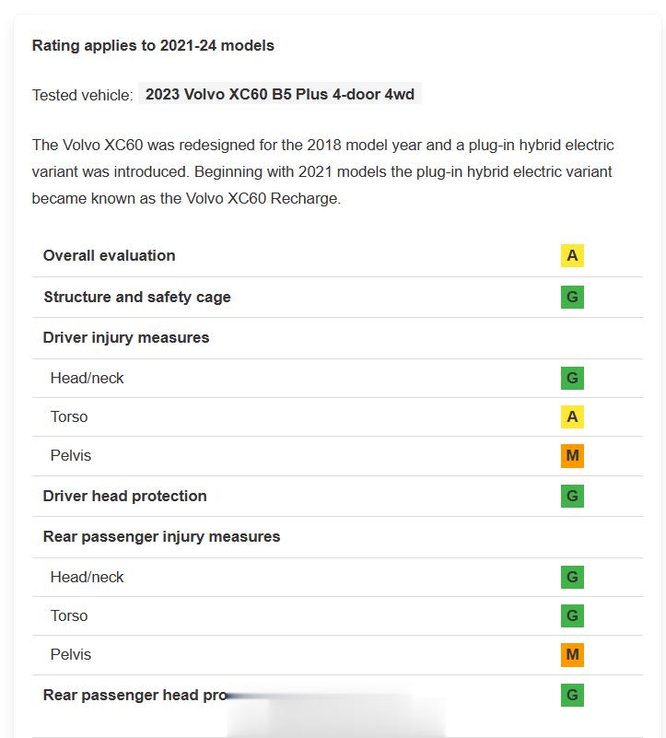Click the rear passenger Torso row label
The height and width of the screenshot is (738, 666).
(x=69, y=615)
